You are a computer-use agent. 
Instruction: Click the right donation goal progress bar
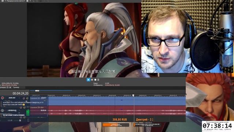point(147,125)
